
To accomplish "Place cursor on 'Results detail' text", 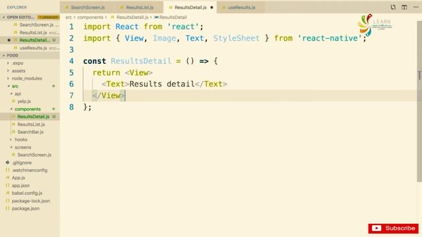I will pyautogui.click(x=162, y=84).
